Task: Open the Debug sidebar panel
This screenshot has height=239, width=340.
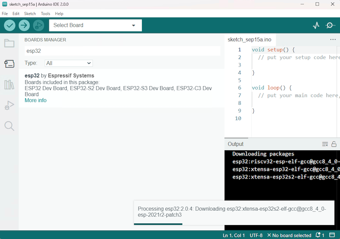Action: [x=9, y=105]
